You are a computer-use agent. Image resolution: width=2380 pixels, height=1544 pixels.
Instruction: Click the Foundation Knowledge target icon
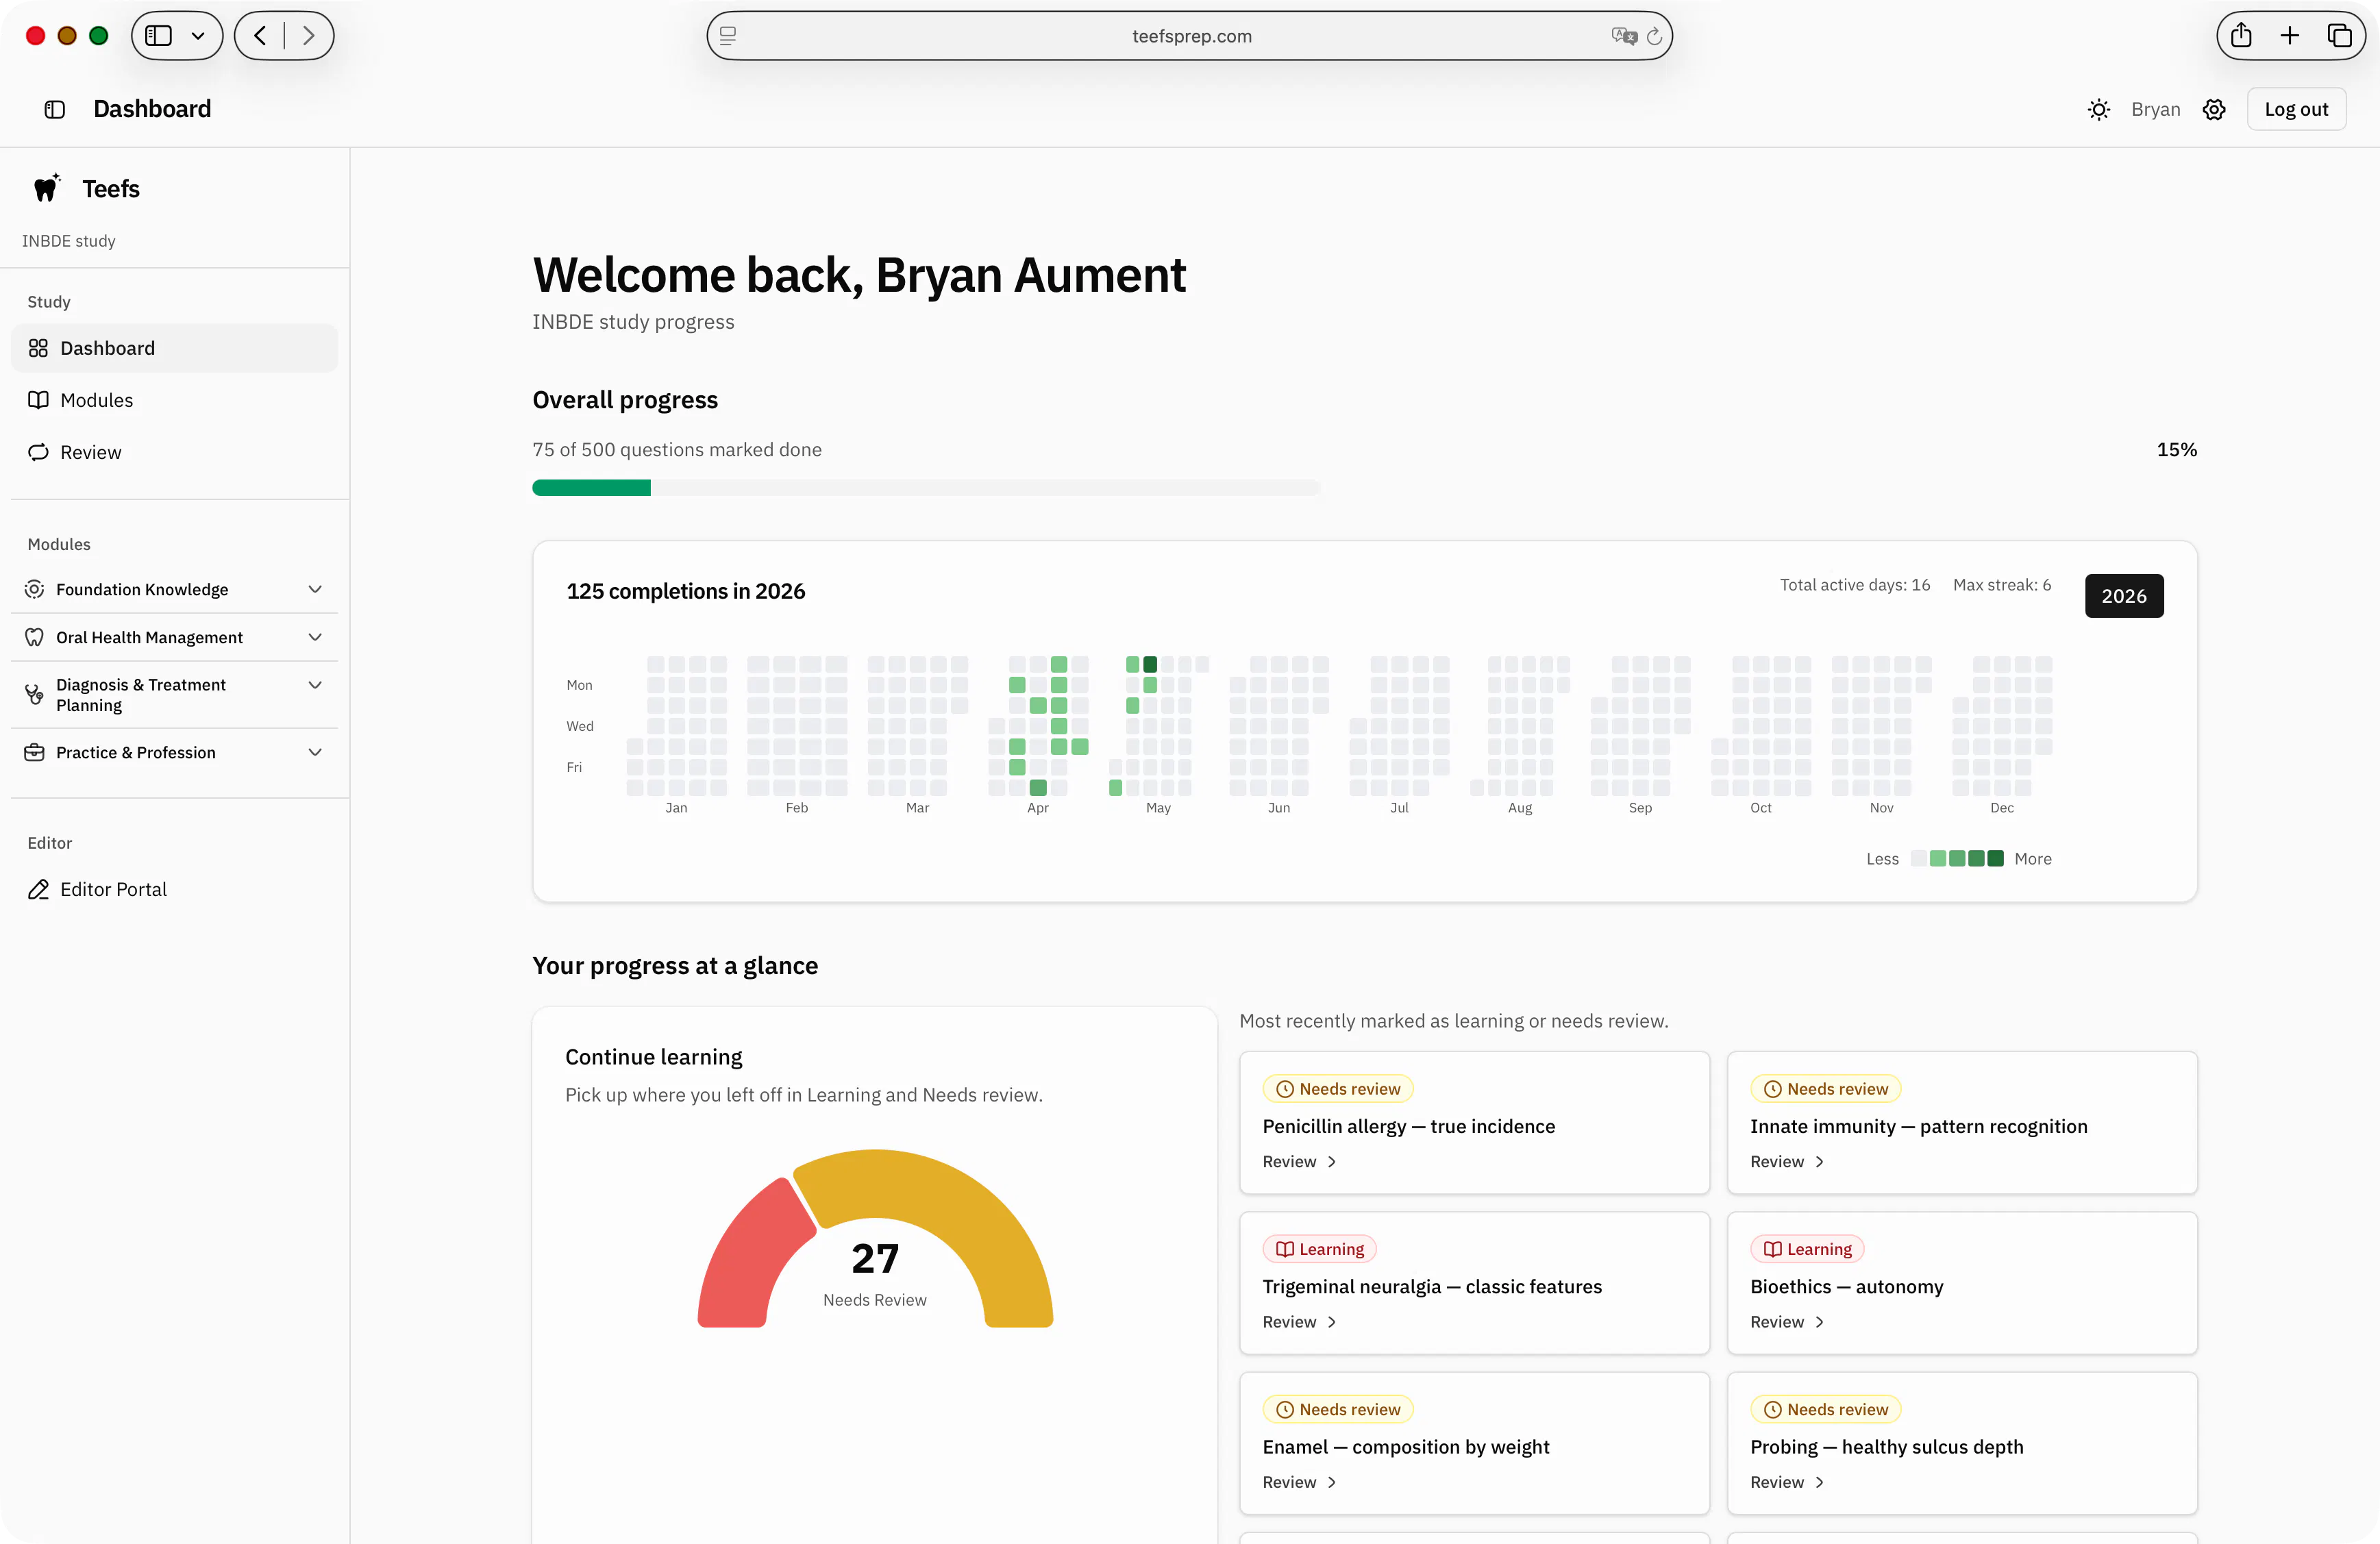(x=34, y=589)
